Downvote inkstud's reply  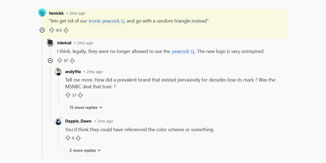[73, 61]
